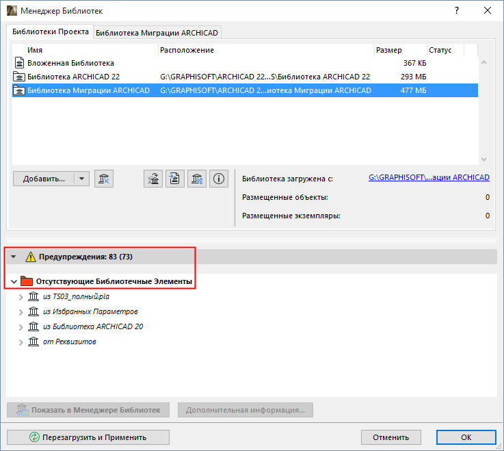Click the 'Добавить...' button
The image size is (504, 451).
pos(44,179)
